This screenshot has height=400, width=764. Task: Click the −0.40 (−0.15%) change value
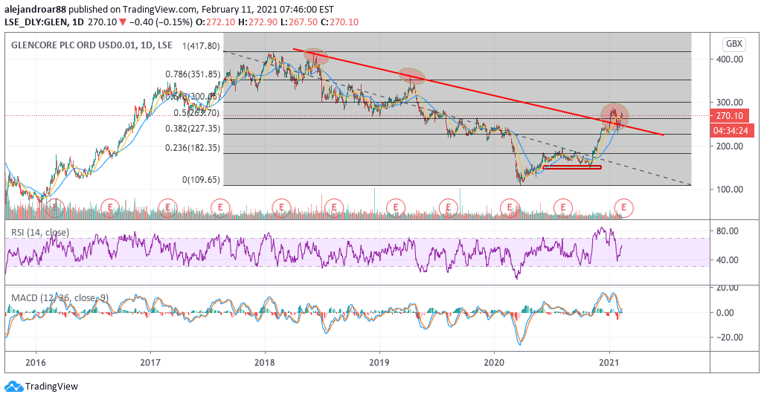[163, 22]
